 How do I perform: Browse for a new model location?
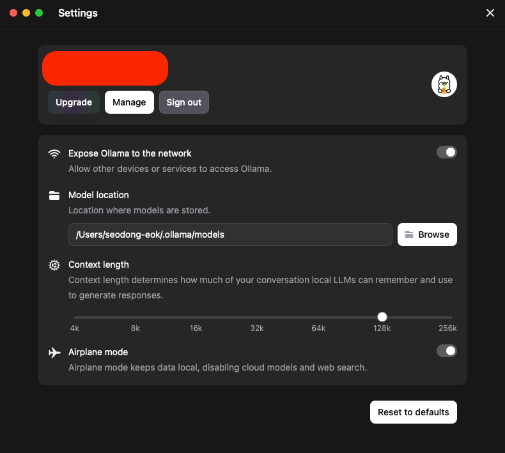click(x=427, y=234)
